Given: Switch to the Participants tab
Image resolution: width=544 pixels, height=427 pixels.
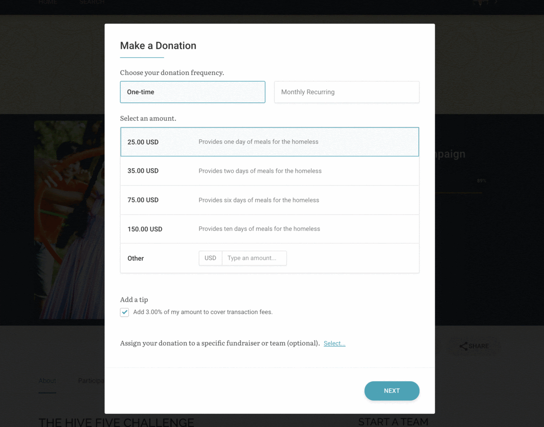Looking at the screenshot, I should tap(92, 381).
